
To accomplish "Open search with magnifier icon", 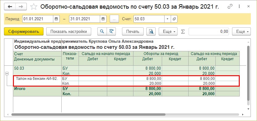I will coord(102,32).
